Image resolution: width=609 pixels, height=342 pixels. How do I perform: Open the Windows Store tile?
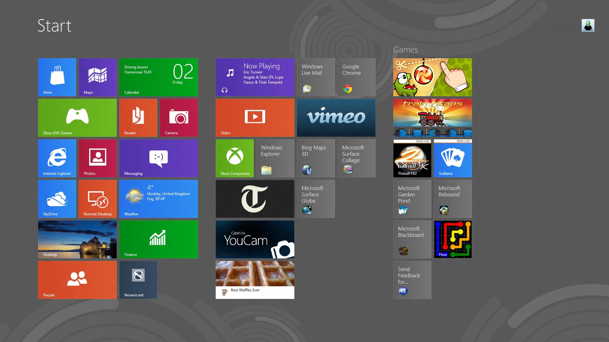click(x=57, y=77)
